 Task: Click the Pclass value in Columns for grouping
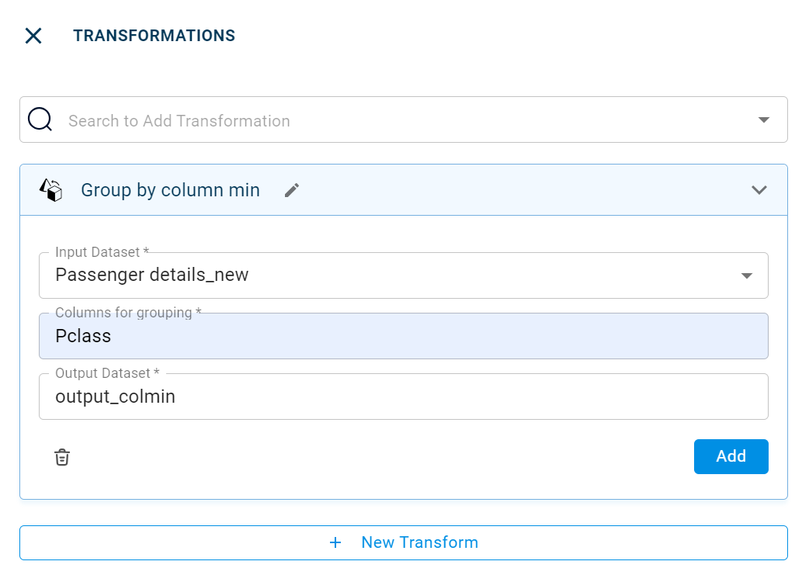83,336
